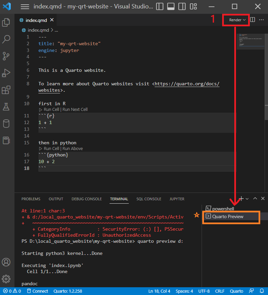268x295 pixels.
Task: Toggle the bottom panel layout icon
Action: (171, 6)
